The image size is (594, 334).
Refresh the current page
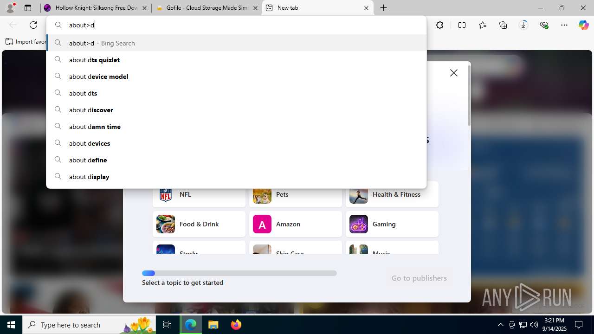33,25
